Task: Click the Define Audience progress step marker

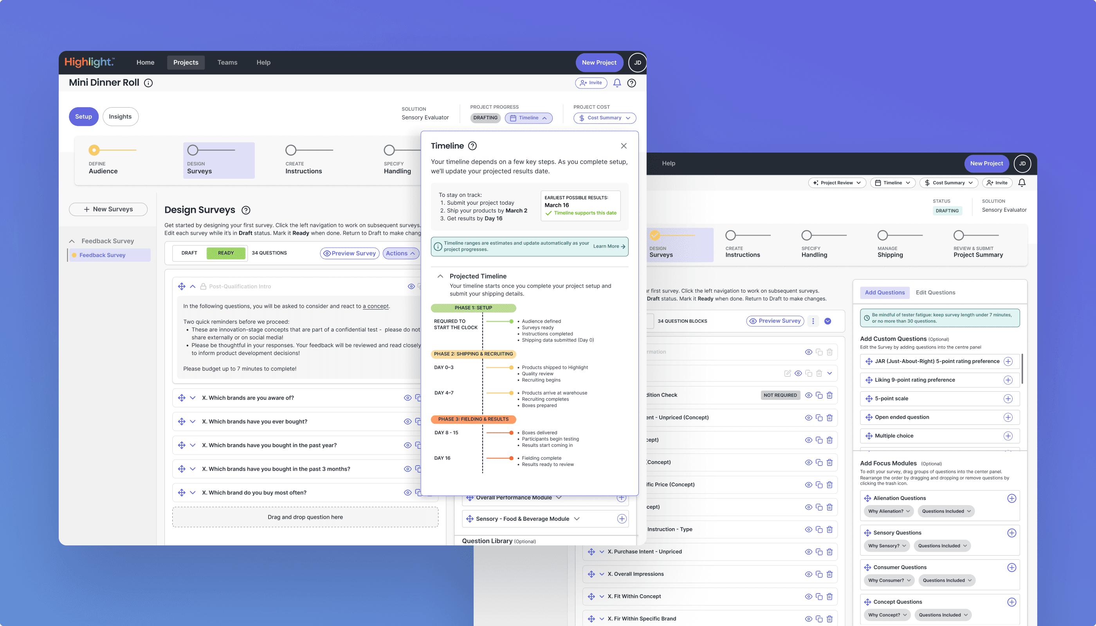Action: tap(94, 150)
